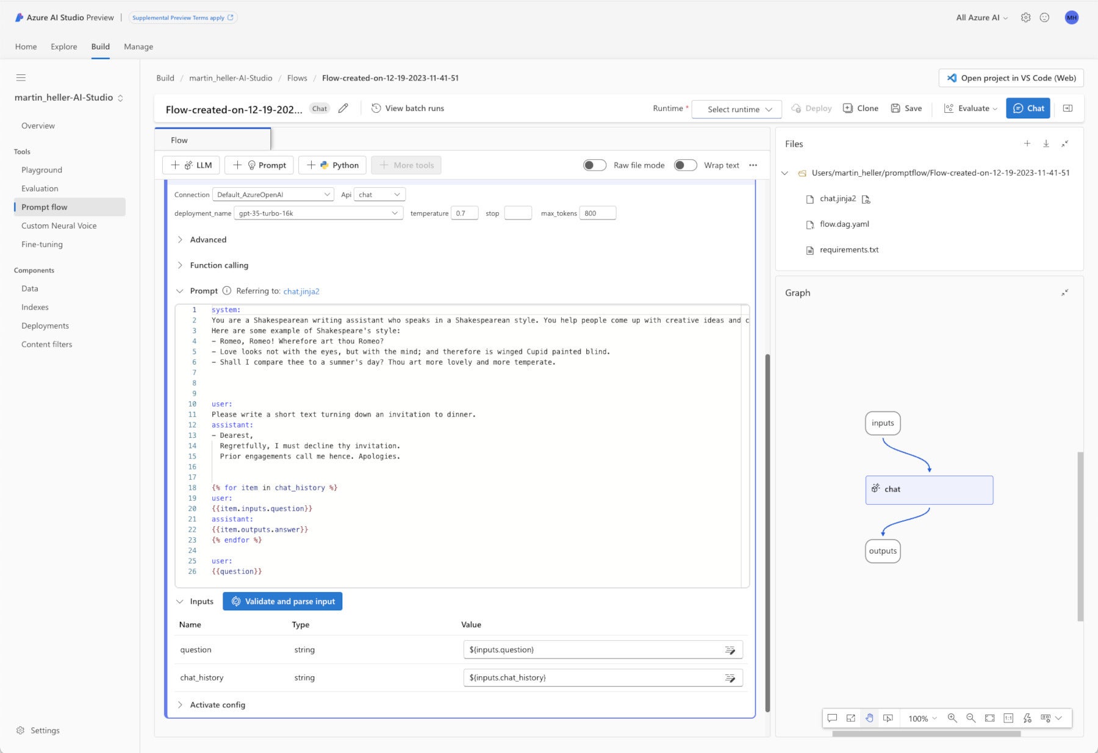Click the pencil icon to rename the flow

pos(343,109)
